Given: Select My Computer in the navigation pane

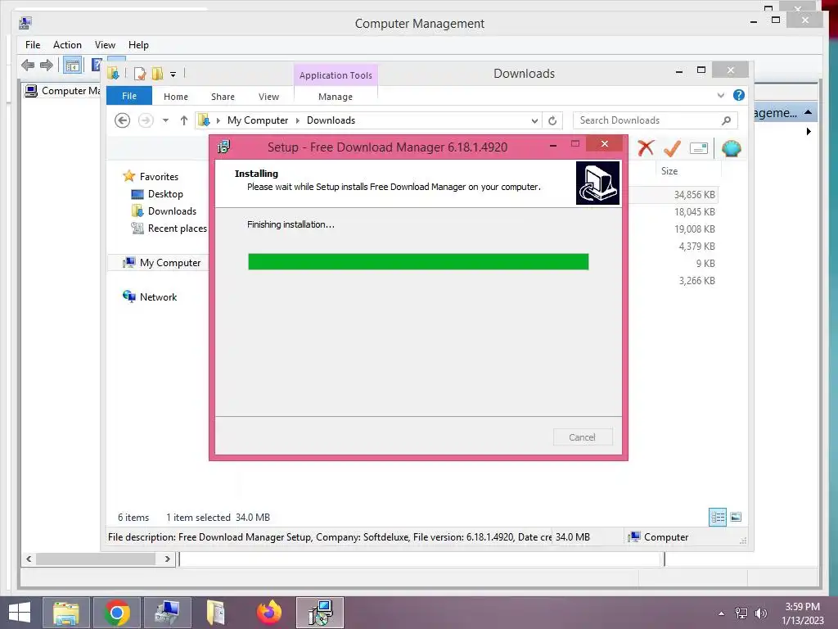Looking at the screenshot, I should pyautogui.click(x=170, y=263).
